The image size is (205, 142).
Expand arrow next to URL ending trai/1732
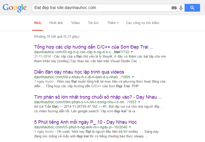[x=132, y=52]
